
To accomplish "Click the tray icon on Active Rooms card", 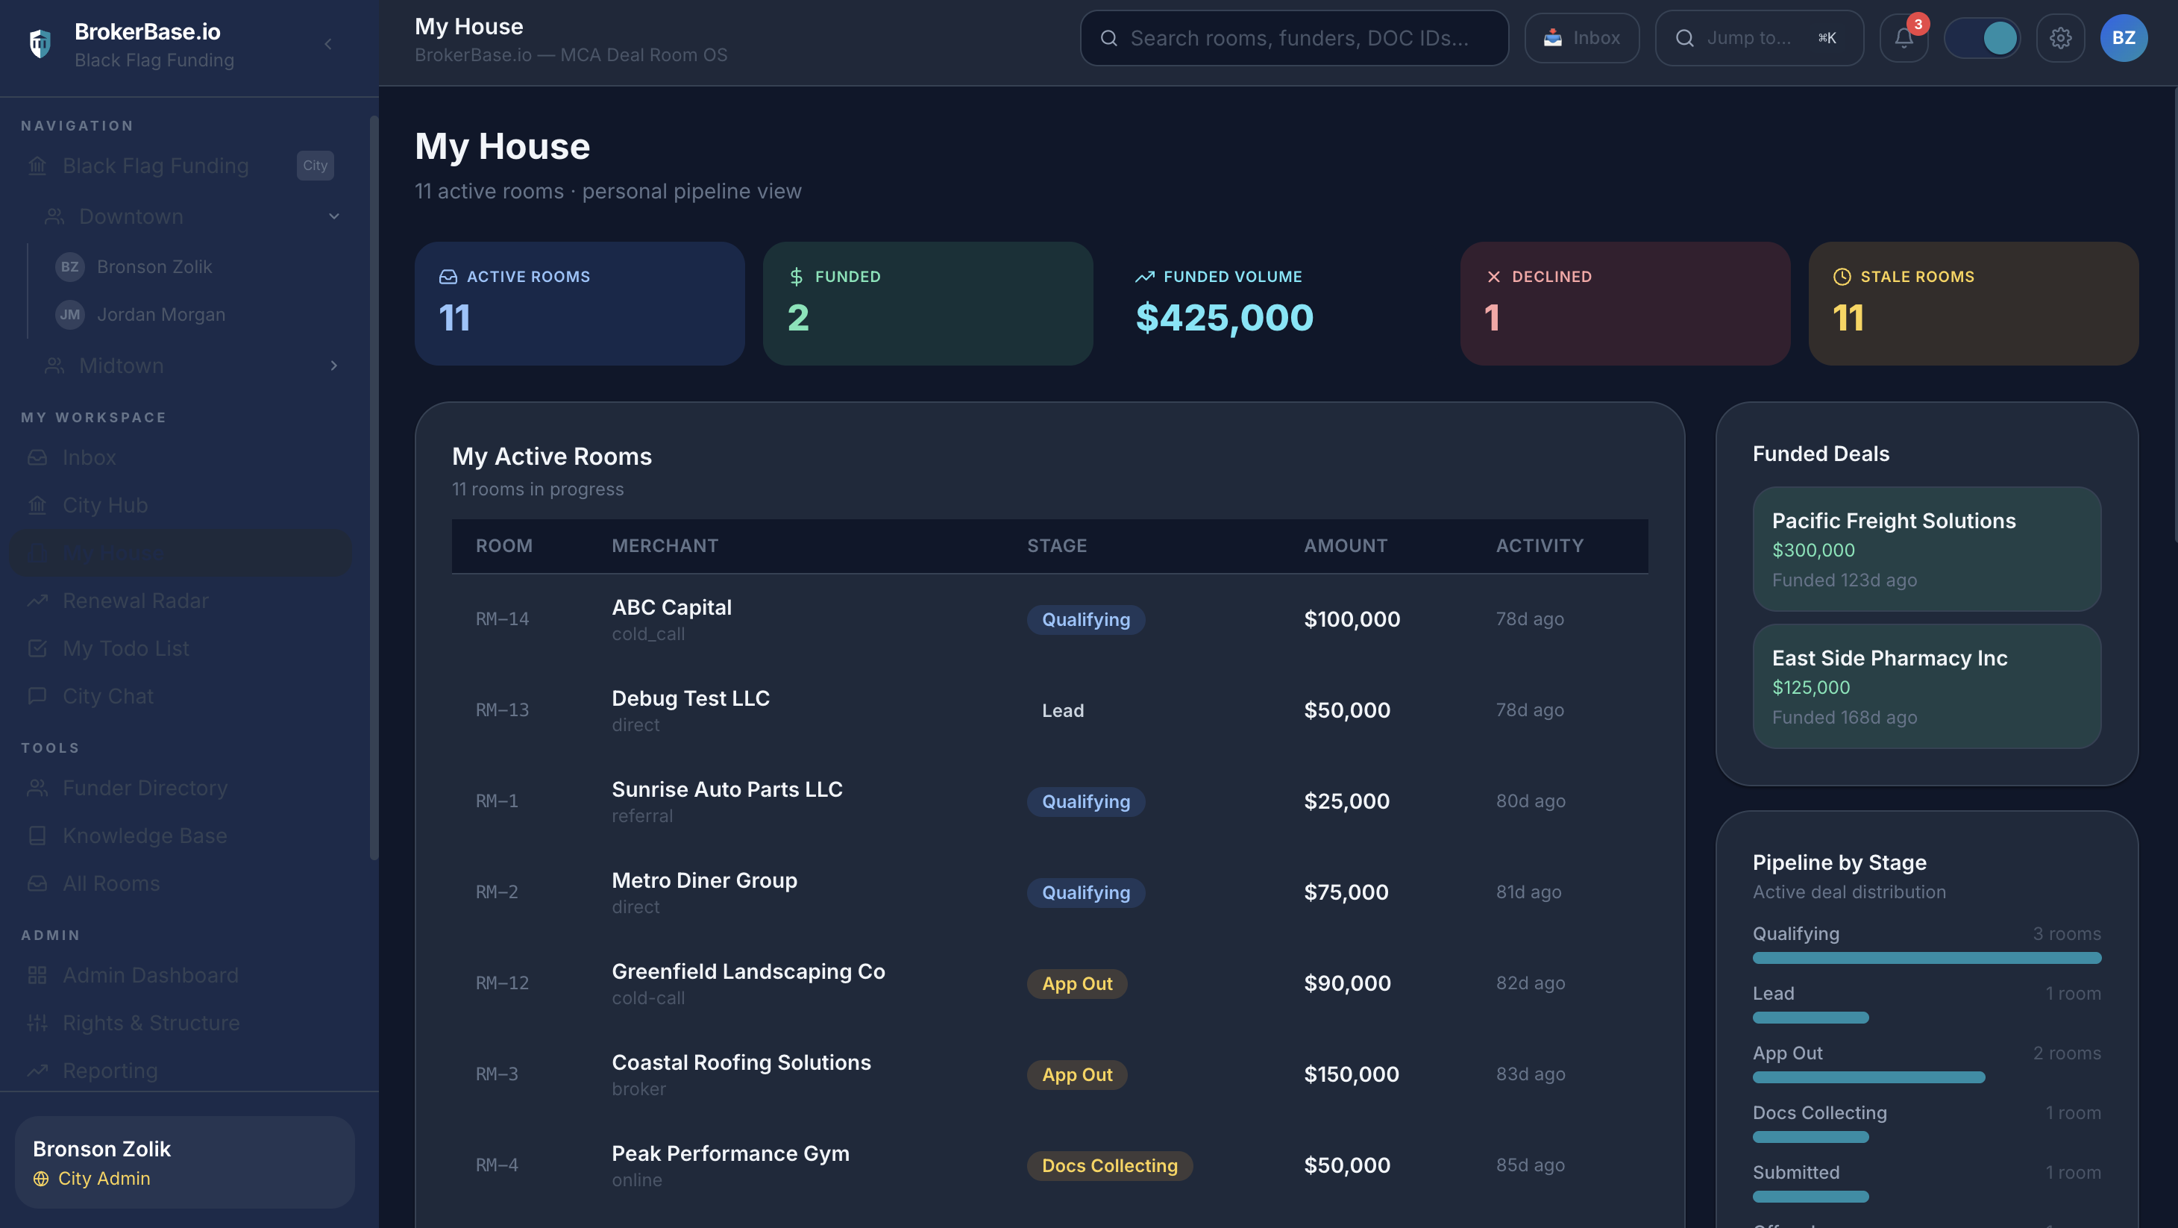I will tap(448, 277).
